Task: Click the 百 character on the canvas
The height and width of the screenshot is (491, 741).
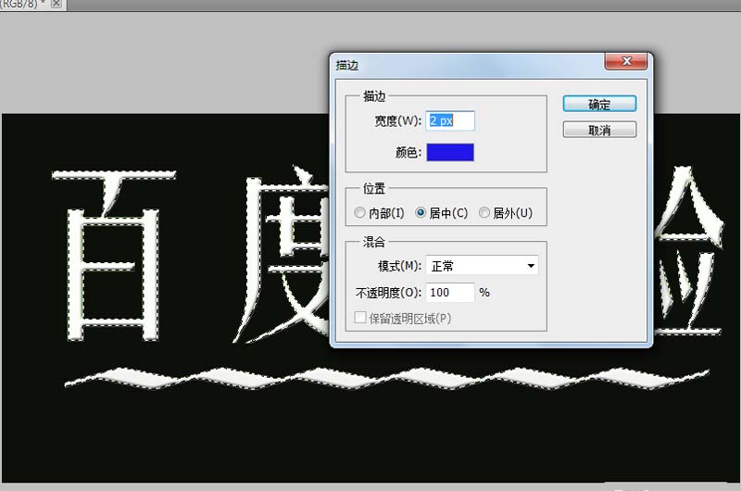Action: [x=114, y=256]
